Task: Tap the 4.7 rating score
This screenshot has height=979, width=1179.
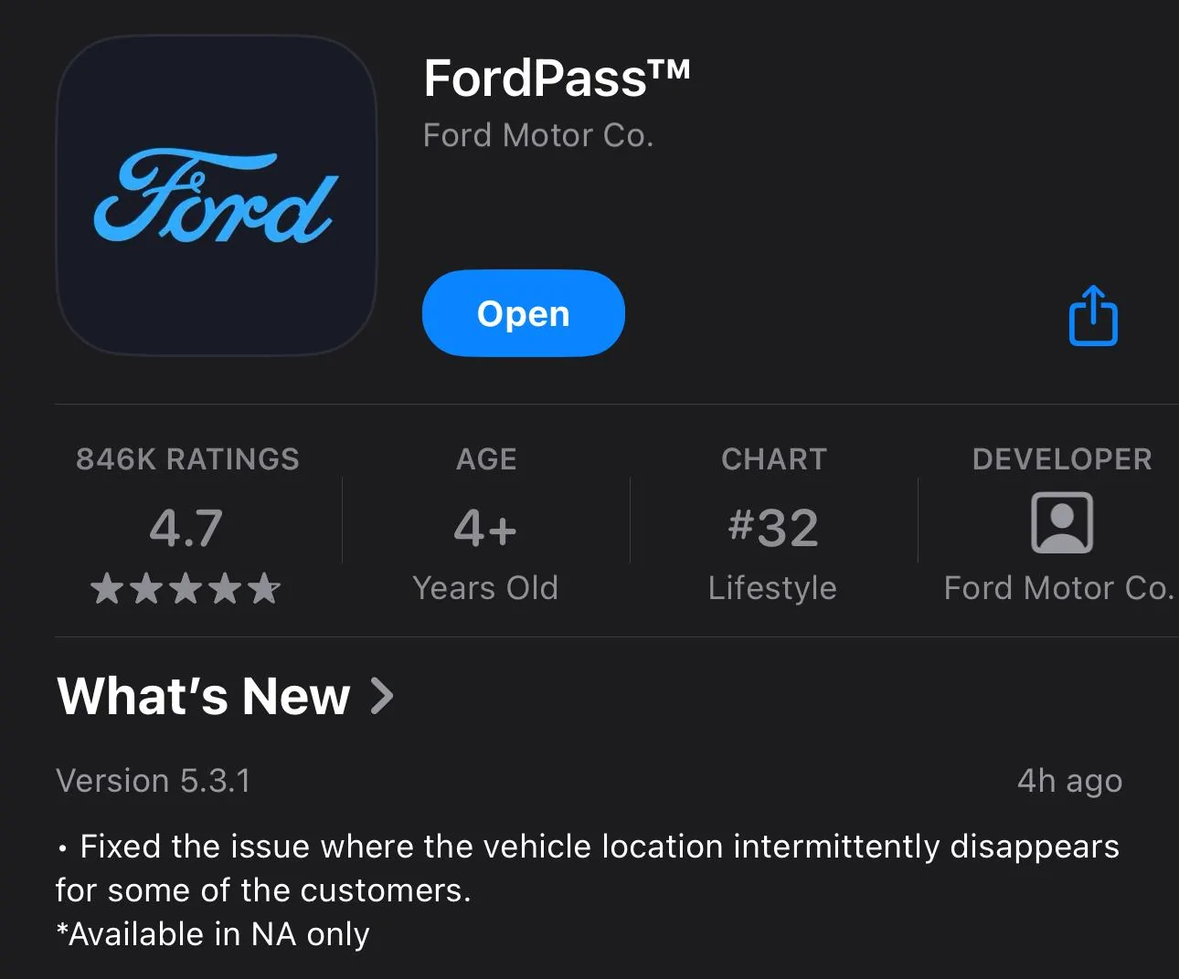Action: pyautogui.click(x=186, y=528)
